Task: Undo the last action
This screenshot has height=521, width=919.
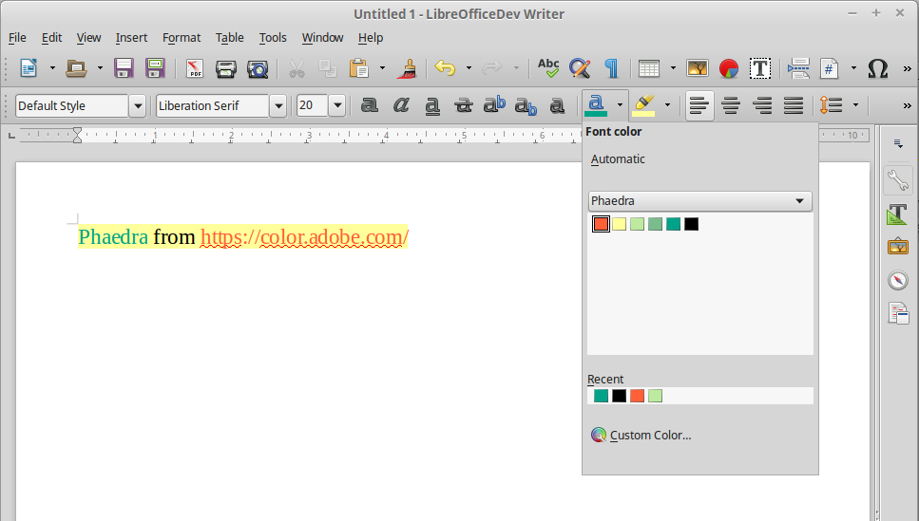Action: (x=446, y=68)
